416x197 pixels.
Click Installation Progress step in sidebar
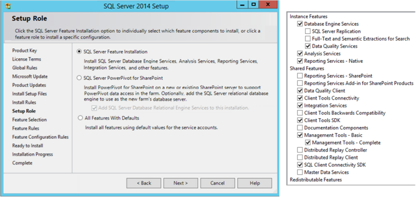(x=33, y=154)
